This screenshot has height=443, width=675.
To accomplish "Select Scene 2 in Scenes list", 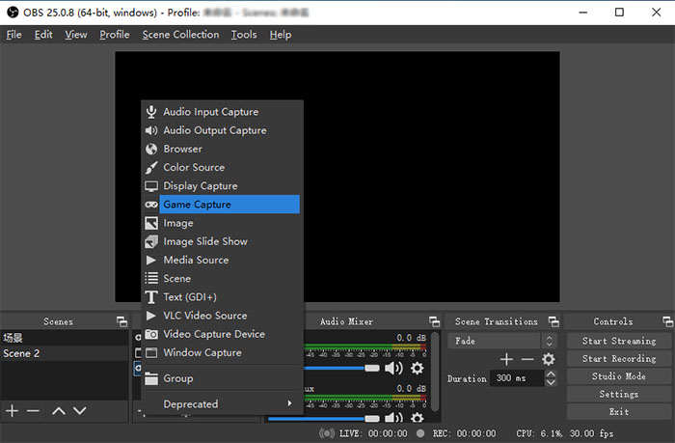I will (65, 353).
